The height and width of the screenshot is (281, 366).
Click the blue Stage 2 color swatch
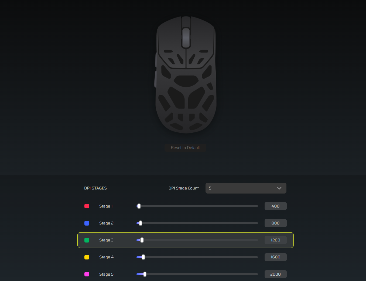(87, 223)
